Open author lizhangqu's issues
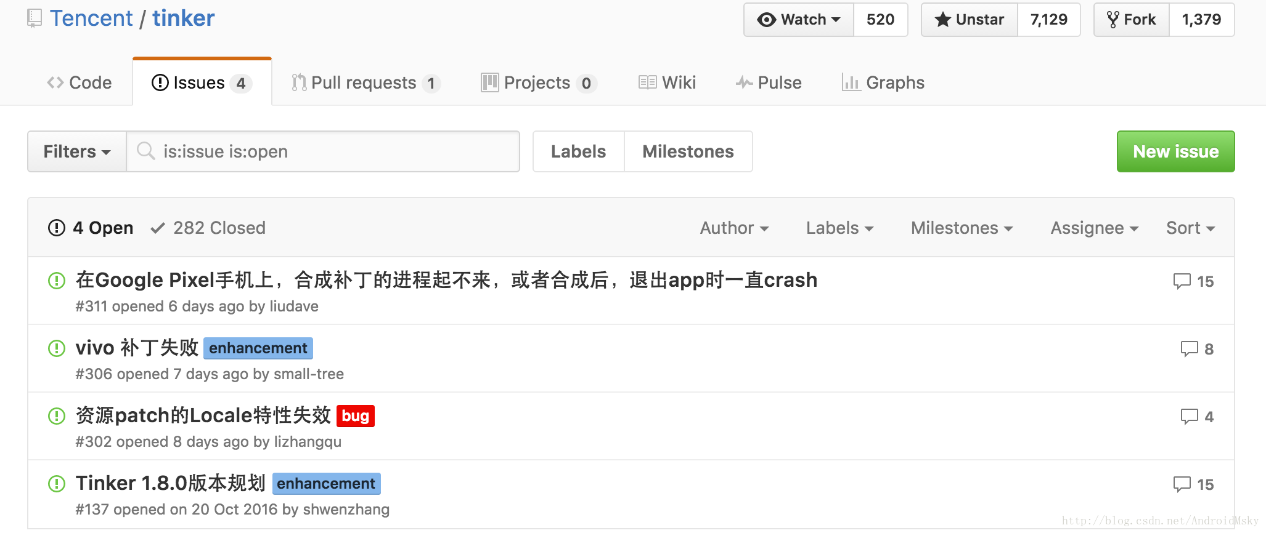This screenshot has height=533, width=1266. click(308, 442)
